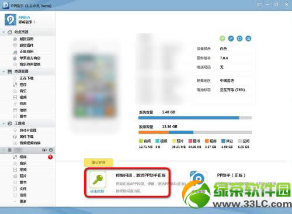Click sales region value 中国香港
The height and width of the screenshot is (214, 292).
point(227,81)
